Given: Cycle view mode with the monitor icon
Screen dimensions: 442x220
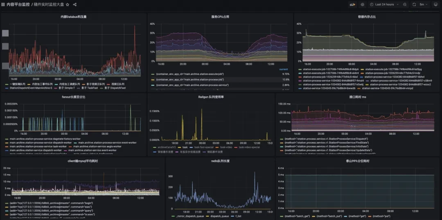Looking at the screenshot, I should click(x=436, y=4).
